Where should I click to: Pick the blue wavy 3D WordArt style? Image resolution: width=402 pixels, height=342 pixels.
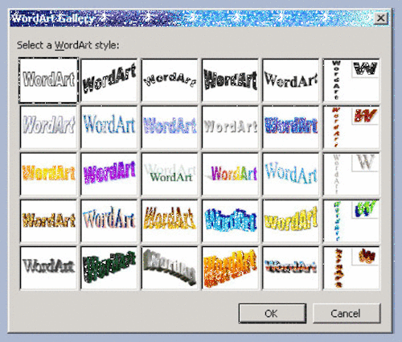coord(230,220)
